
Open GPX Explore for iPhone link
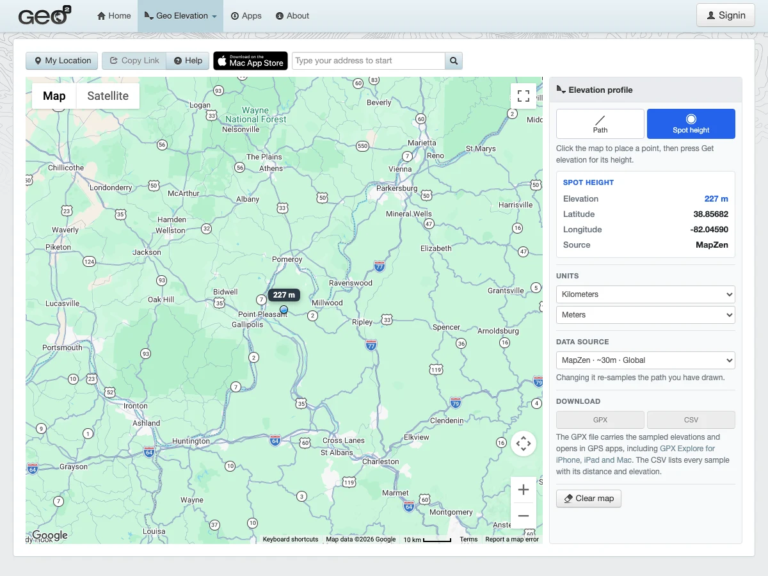(687, 449)
